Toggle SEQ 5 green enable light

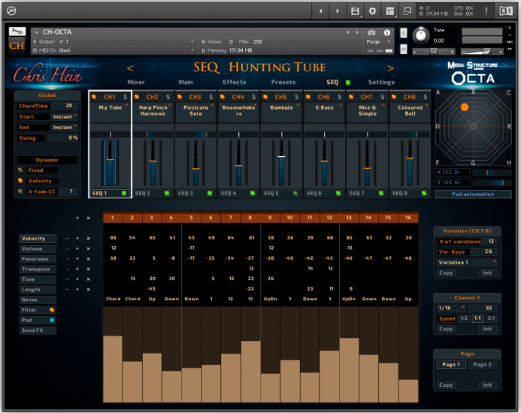[295, 193]
